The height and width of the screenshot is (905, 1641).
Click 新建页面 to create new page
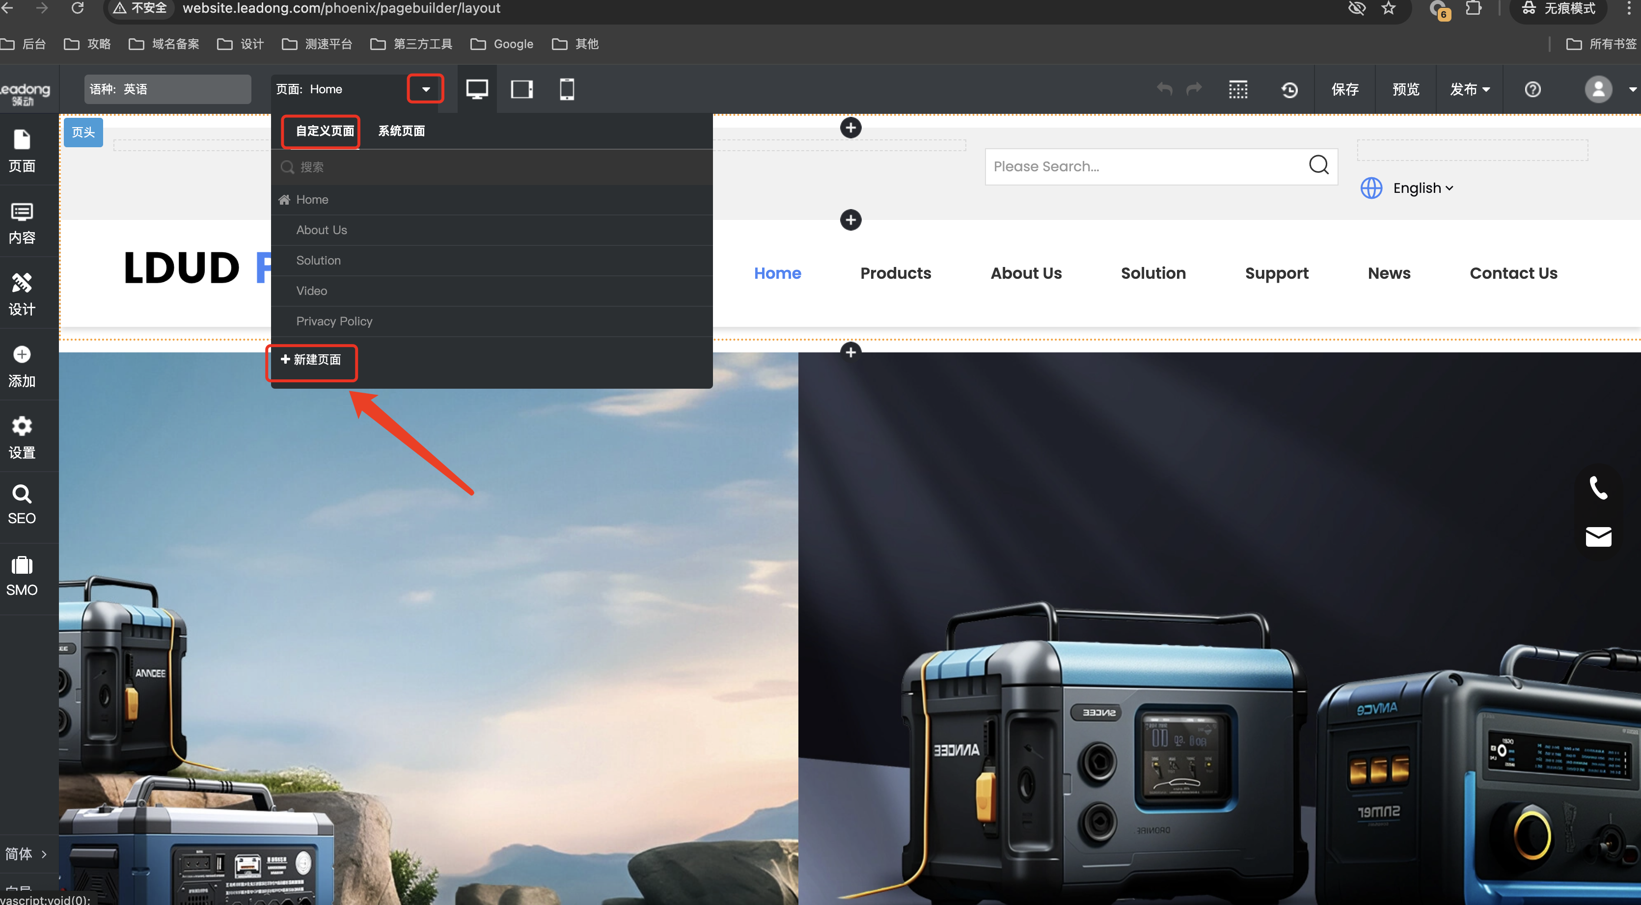click(311, 360)
